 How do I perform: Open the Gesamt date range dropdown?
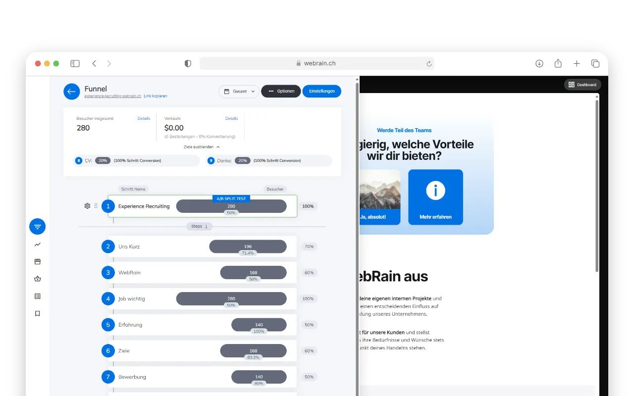239,91
